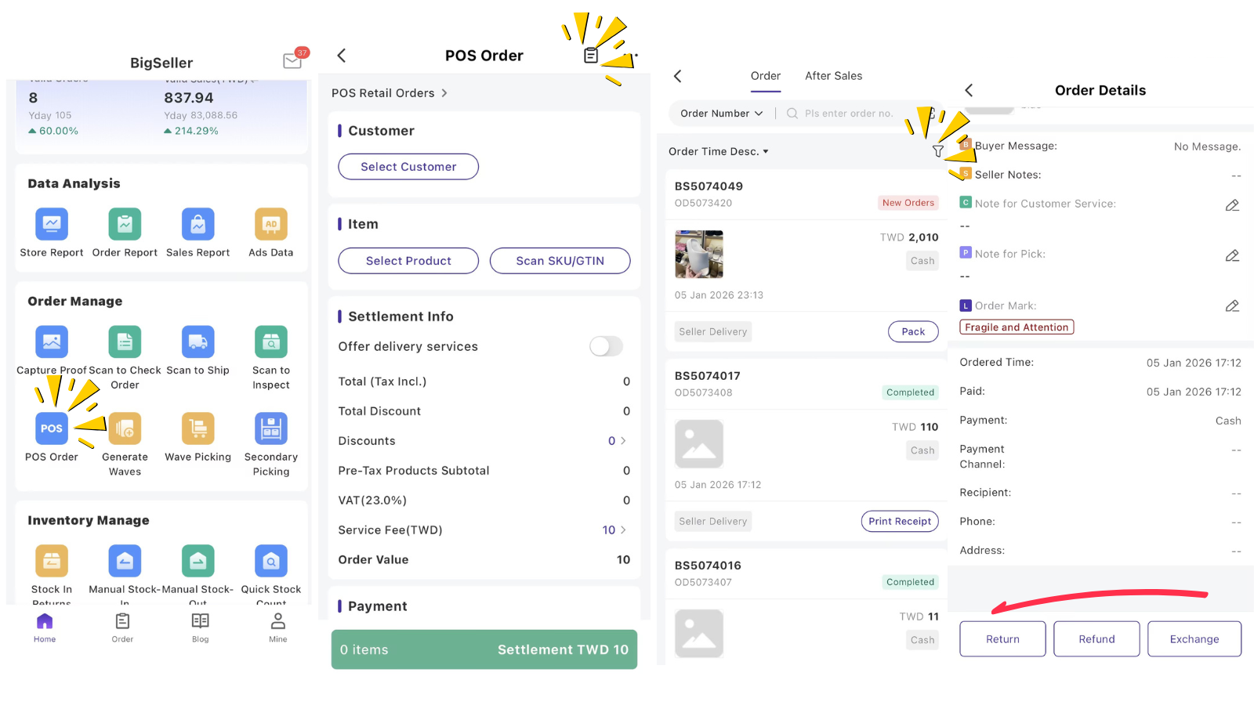Open the BS5074049 product thumbnail
The width and height of the screenshot is (1254, 705).
click(699, 255)
